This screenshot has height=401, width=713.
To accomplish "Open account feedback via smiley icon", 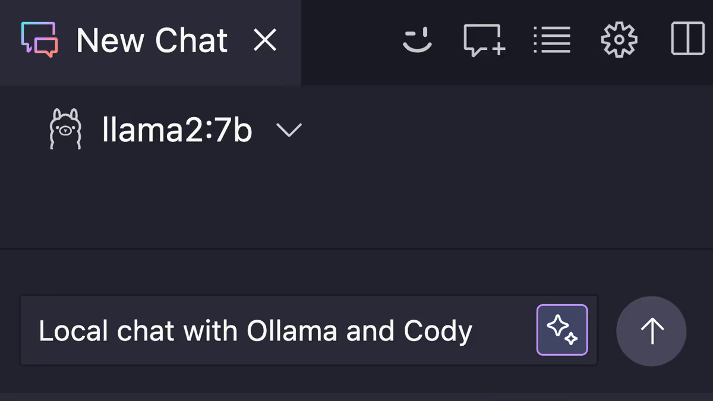I will [417, 40].
